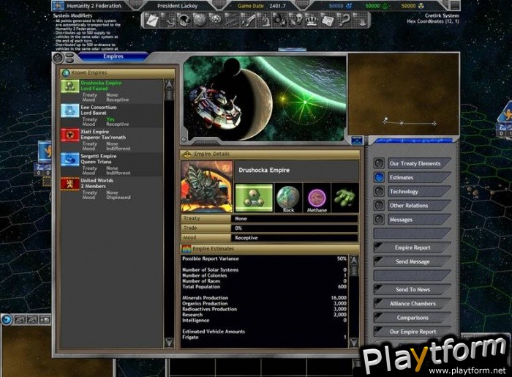Open the newspaper log icon
Screen dimensions: 512x377
pos(328,20)
